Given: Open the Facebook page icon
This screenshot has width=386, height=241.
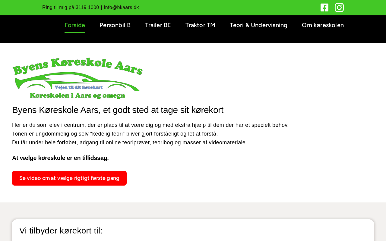Looking at the screenshot, I should click(x=324, y=8).
